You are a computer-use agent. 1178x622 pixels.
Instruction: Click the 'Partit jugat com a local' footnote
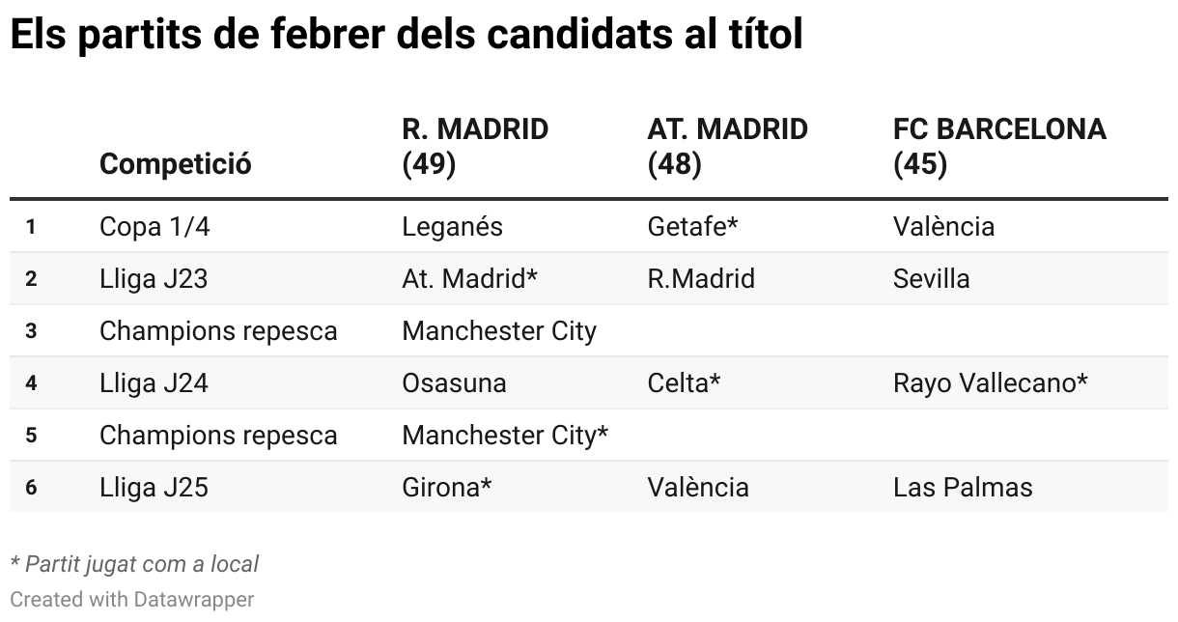[x=134, y=564]
